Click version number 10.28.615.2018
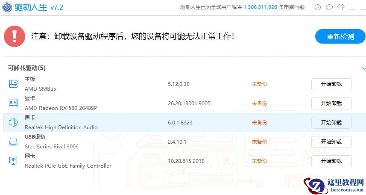366x195 pixels. 186,161
